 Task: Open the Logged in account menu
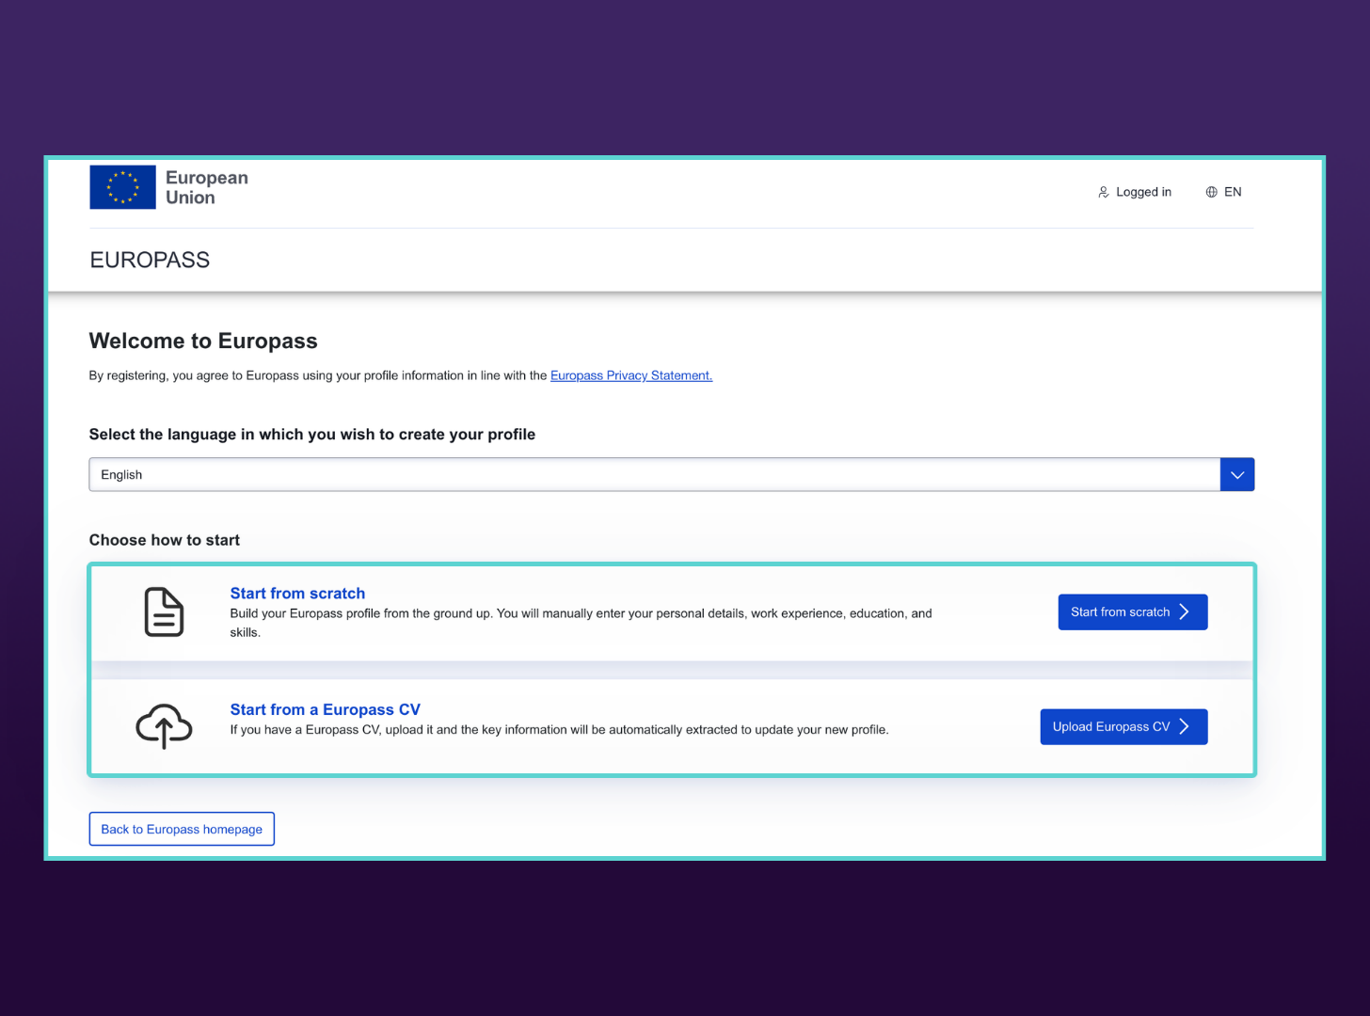click(1135, 192)
